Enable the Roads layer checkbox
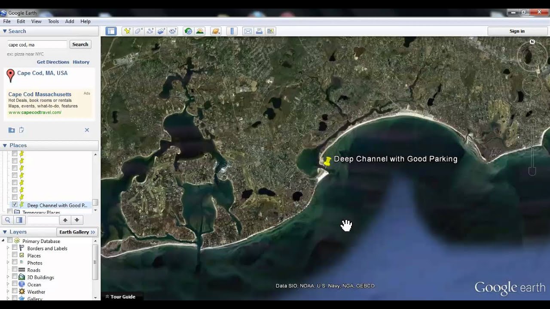The height and width of the screenshot is (309, 550). pos(15,270)
